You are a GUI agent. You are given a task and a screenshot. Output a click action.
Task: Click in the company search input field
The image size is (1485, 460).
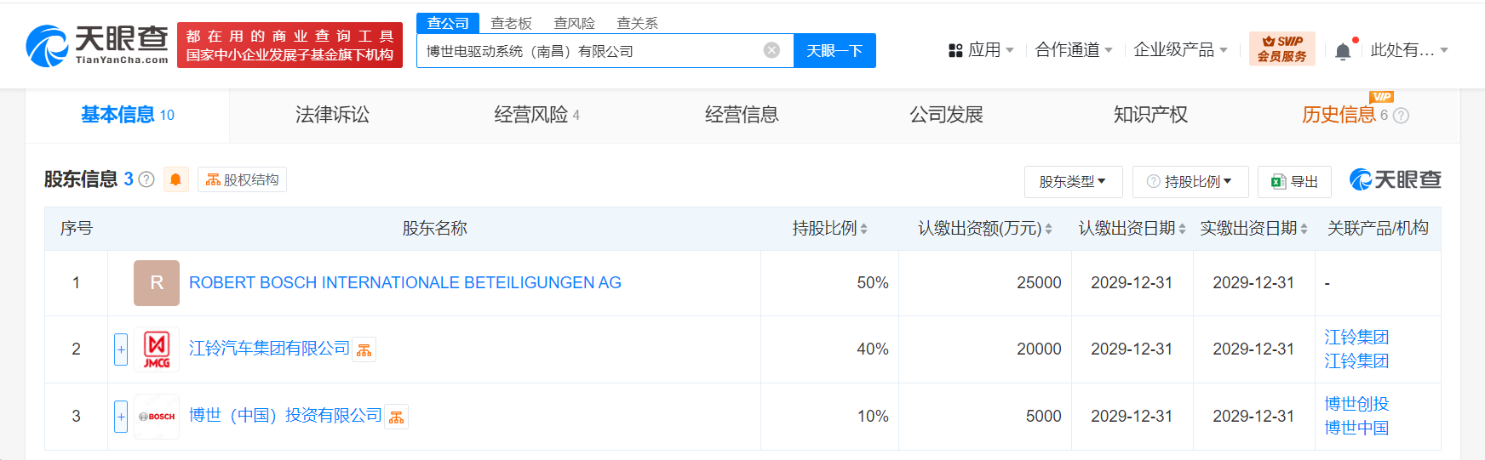click(588, 51)
